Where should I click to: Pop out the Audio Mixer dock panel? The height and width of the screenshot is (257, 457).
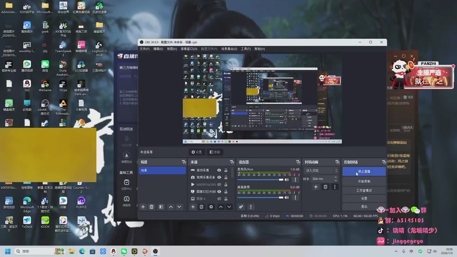pos(298,162)
